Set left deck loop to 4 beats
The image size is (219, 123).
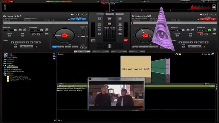tap(24, 42)
